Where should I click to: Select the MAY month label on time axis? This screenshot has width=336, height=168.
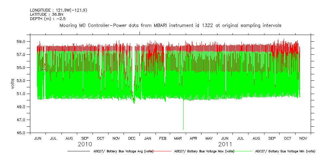(209, 138)
